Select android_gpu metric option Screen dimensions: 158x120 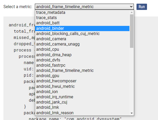coord(47,76)
